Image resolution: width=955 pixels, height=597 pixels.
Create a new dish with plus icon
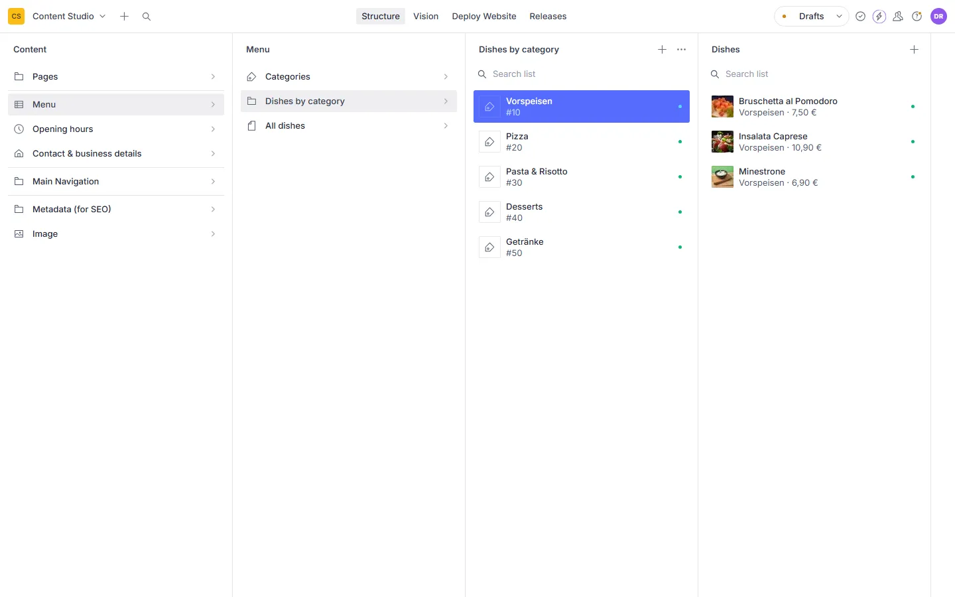[914, 49]
